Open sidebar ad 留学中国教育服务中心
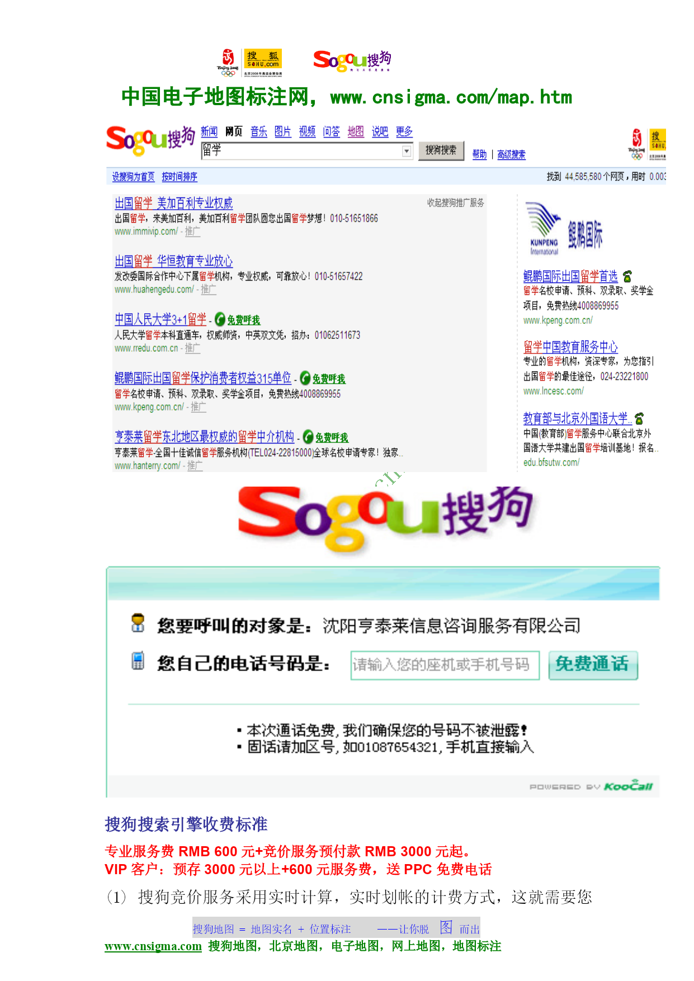The width and height of the screenshot is (694, 981). pyautogui.click(x=570, y=347)
